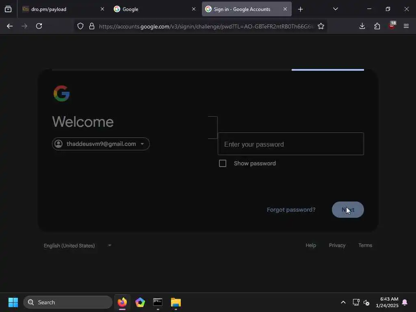The width and height of the screenshot is (416, 312).
Task: Open the Terms link
Action: [x=365, y=245]
